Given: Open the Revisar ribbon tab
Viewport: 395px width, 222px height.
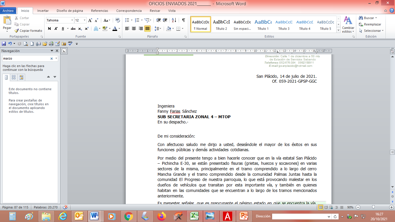Looking at the screenshot, I should click(155, 11).
